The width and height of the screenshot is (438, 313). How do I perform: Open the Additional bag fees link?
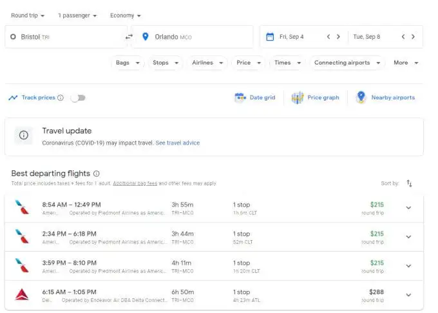135,183
